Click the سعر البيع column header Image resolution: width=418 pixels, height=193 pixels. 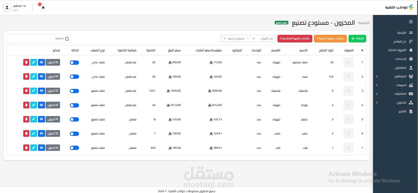(x=174, y=50)
